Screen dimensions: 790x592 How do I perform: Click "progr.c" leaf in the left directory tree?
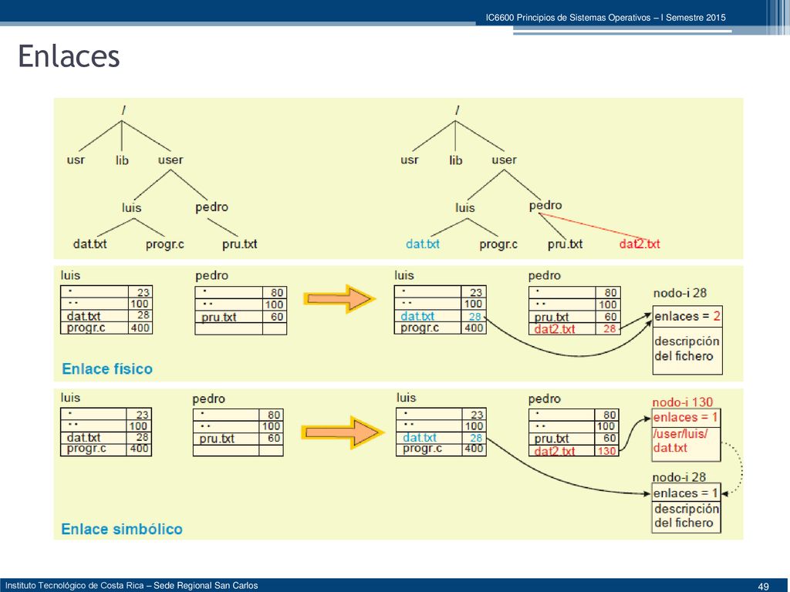(165, 244)
